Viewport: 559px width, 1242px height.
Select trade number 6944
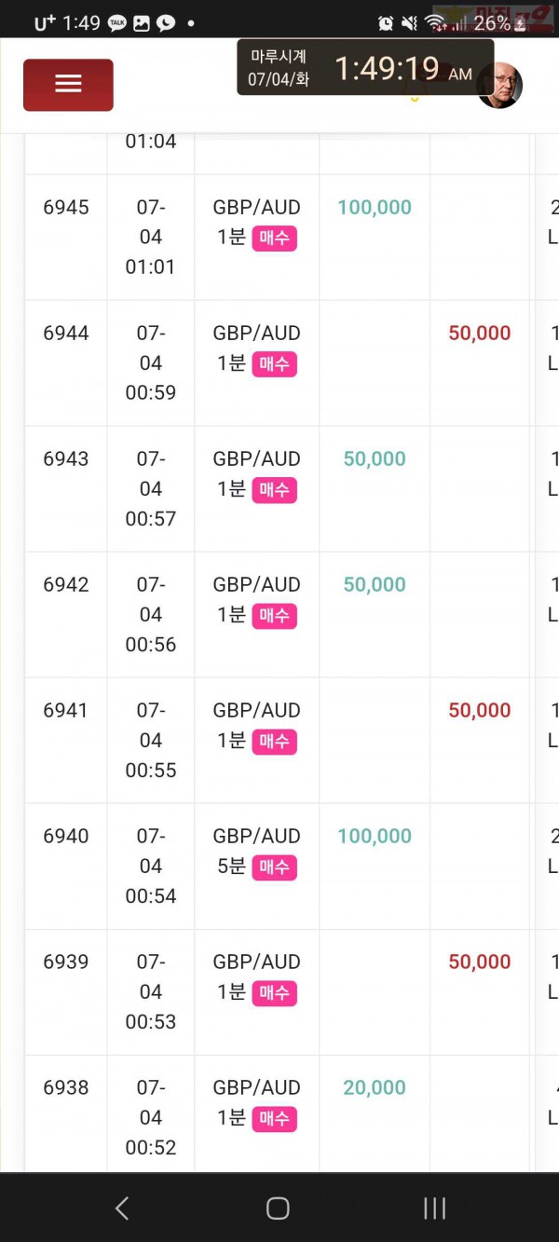click(x=66, y=334)
